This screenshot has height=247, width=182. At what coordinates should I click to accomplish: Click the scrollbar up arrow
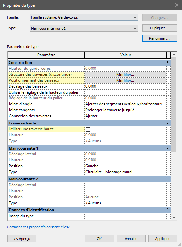pyautogui.click(x=174, y=55)
